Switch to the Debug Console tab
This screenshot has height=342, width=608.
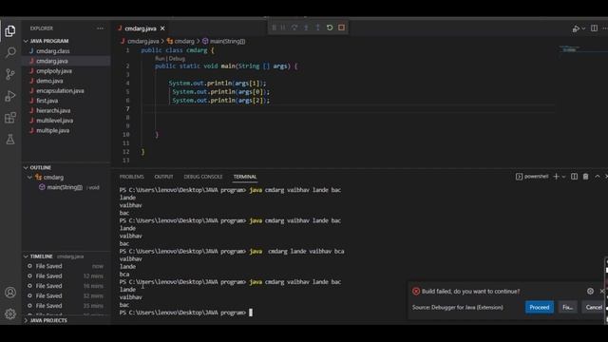(x=203, y=177)
